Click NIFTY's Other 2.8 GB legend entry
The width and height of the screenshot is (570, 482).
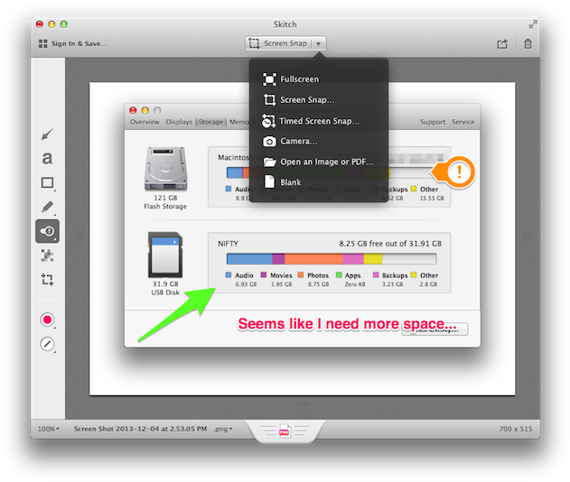[425, 279]
